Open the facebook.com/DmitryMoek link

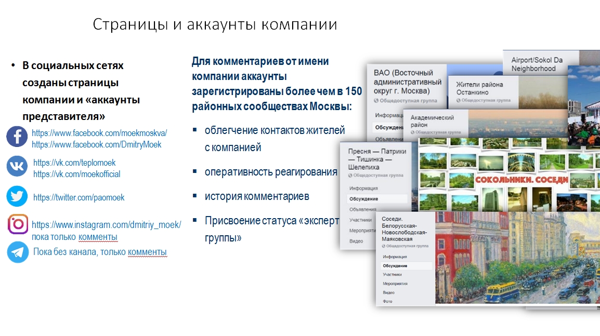[96, 144]
